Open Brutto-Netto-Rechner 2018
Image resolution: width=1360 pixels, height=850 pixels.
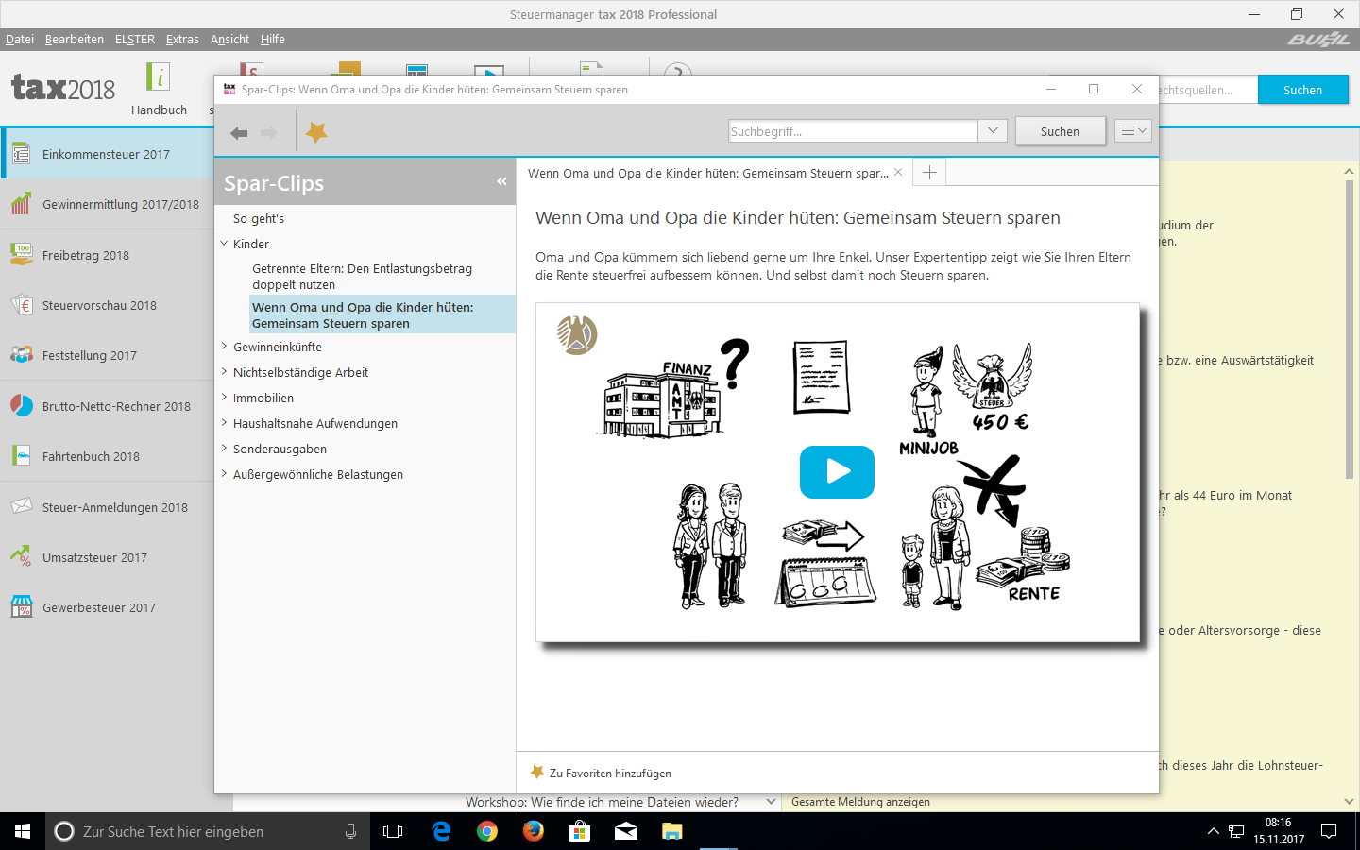click(x=107, y=406)
